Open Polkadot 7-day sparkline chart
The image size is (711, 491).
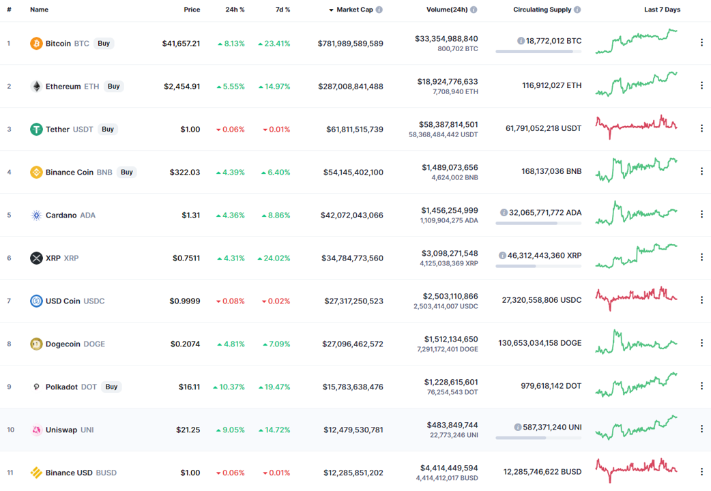(636, 385)
